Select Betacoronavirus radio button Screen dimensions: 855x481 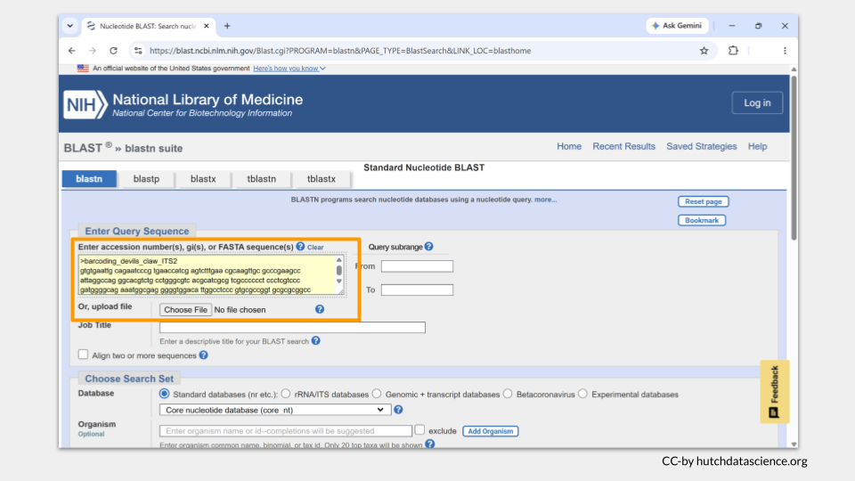coord(508,394)
